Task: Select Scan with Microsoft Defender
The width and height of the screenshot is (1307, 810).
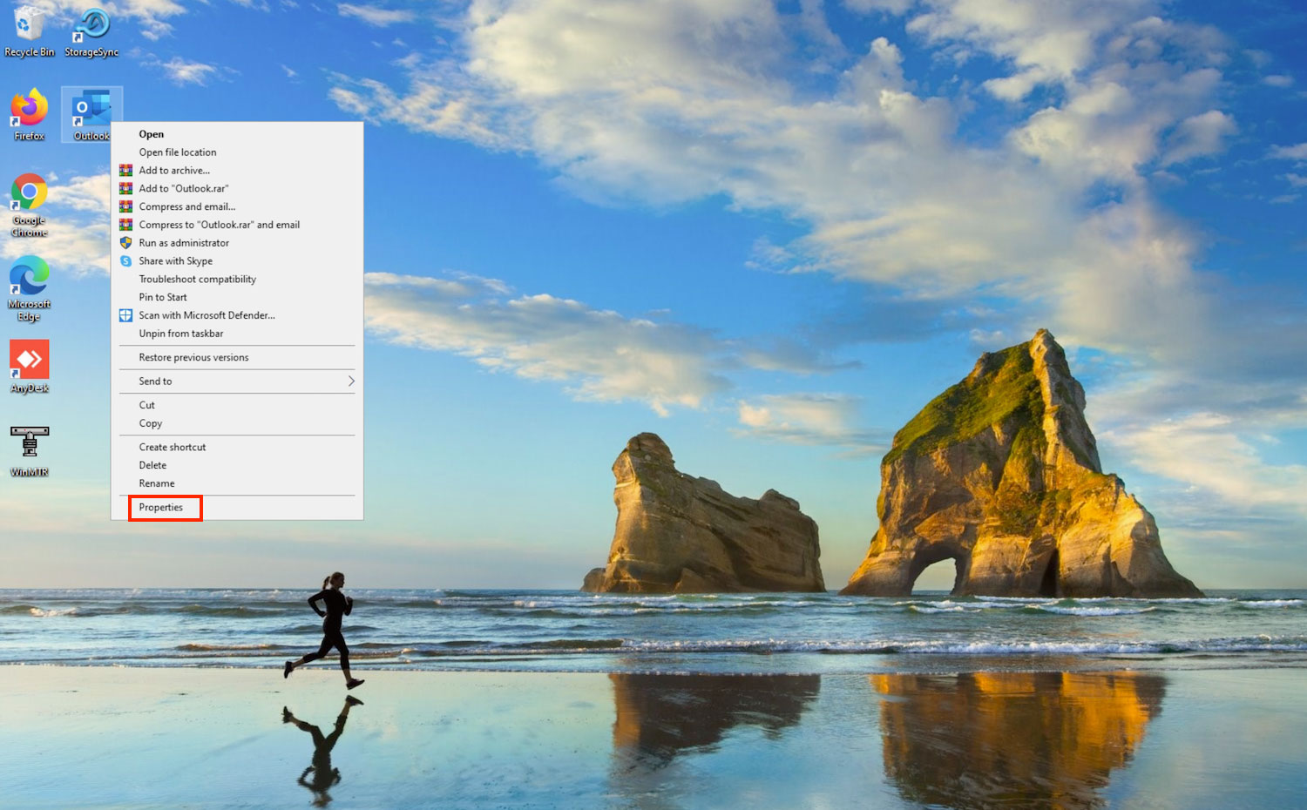Action: pyautogui.click(x=207, y=315)
